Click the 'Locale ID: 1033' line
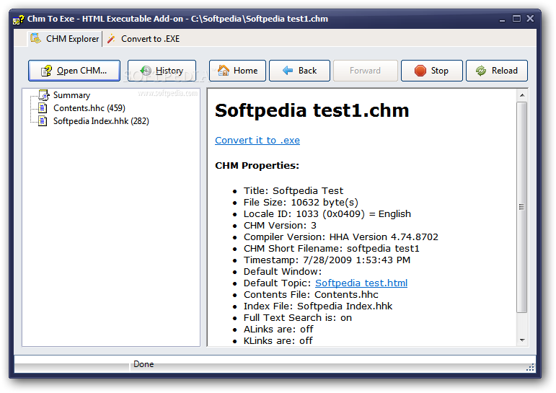 pyautogui.click(x=327, y=214)
